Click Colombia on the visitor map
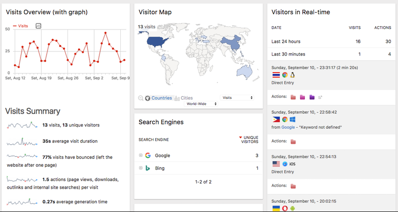The image size is (398, 212). (x=165, y=58)
